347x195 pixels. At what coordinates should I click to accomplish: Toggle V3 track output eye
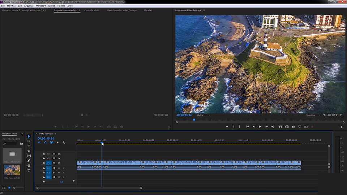(x=59, y=154)
